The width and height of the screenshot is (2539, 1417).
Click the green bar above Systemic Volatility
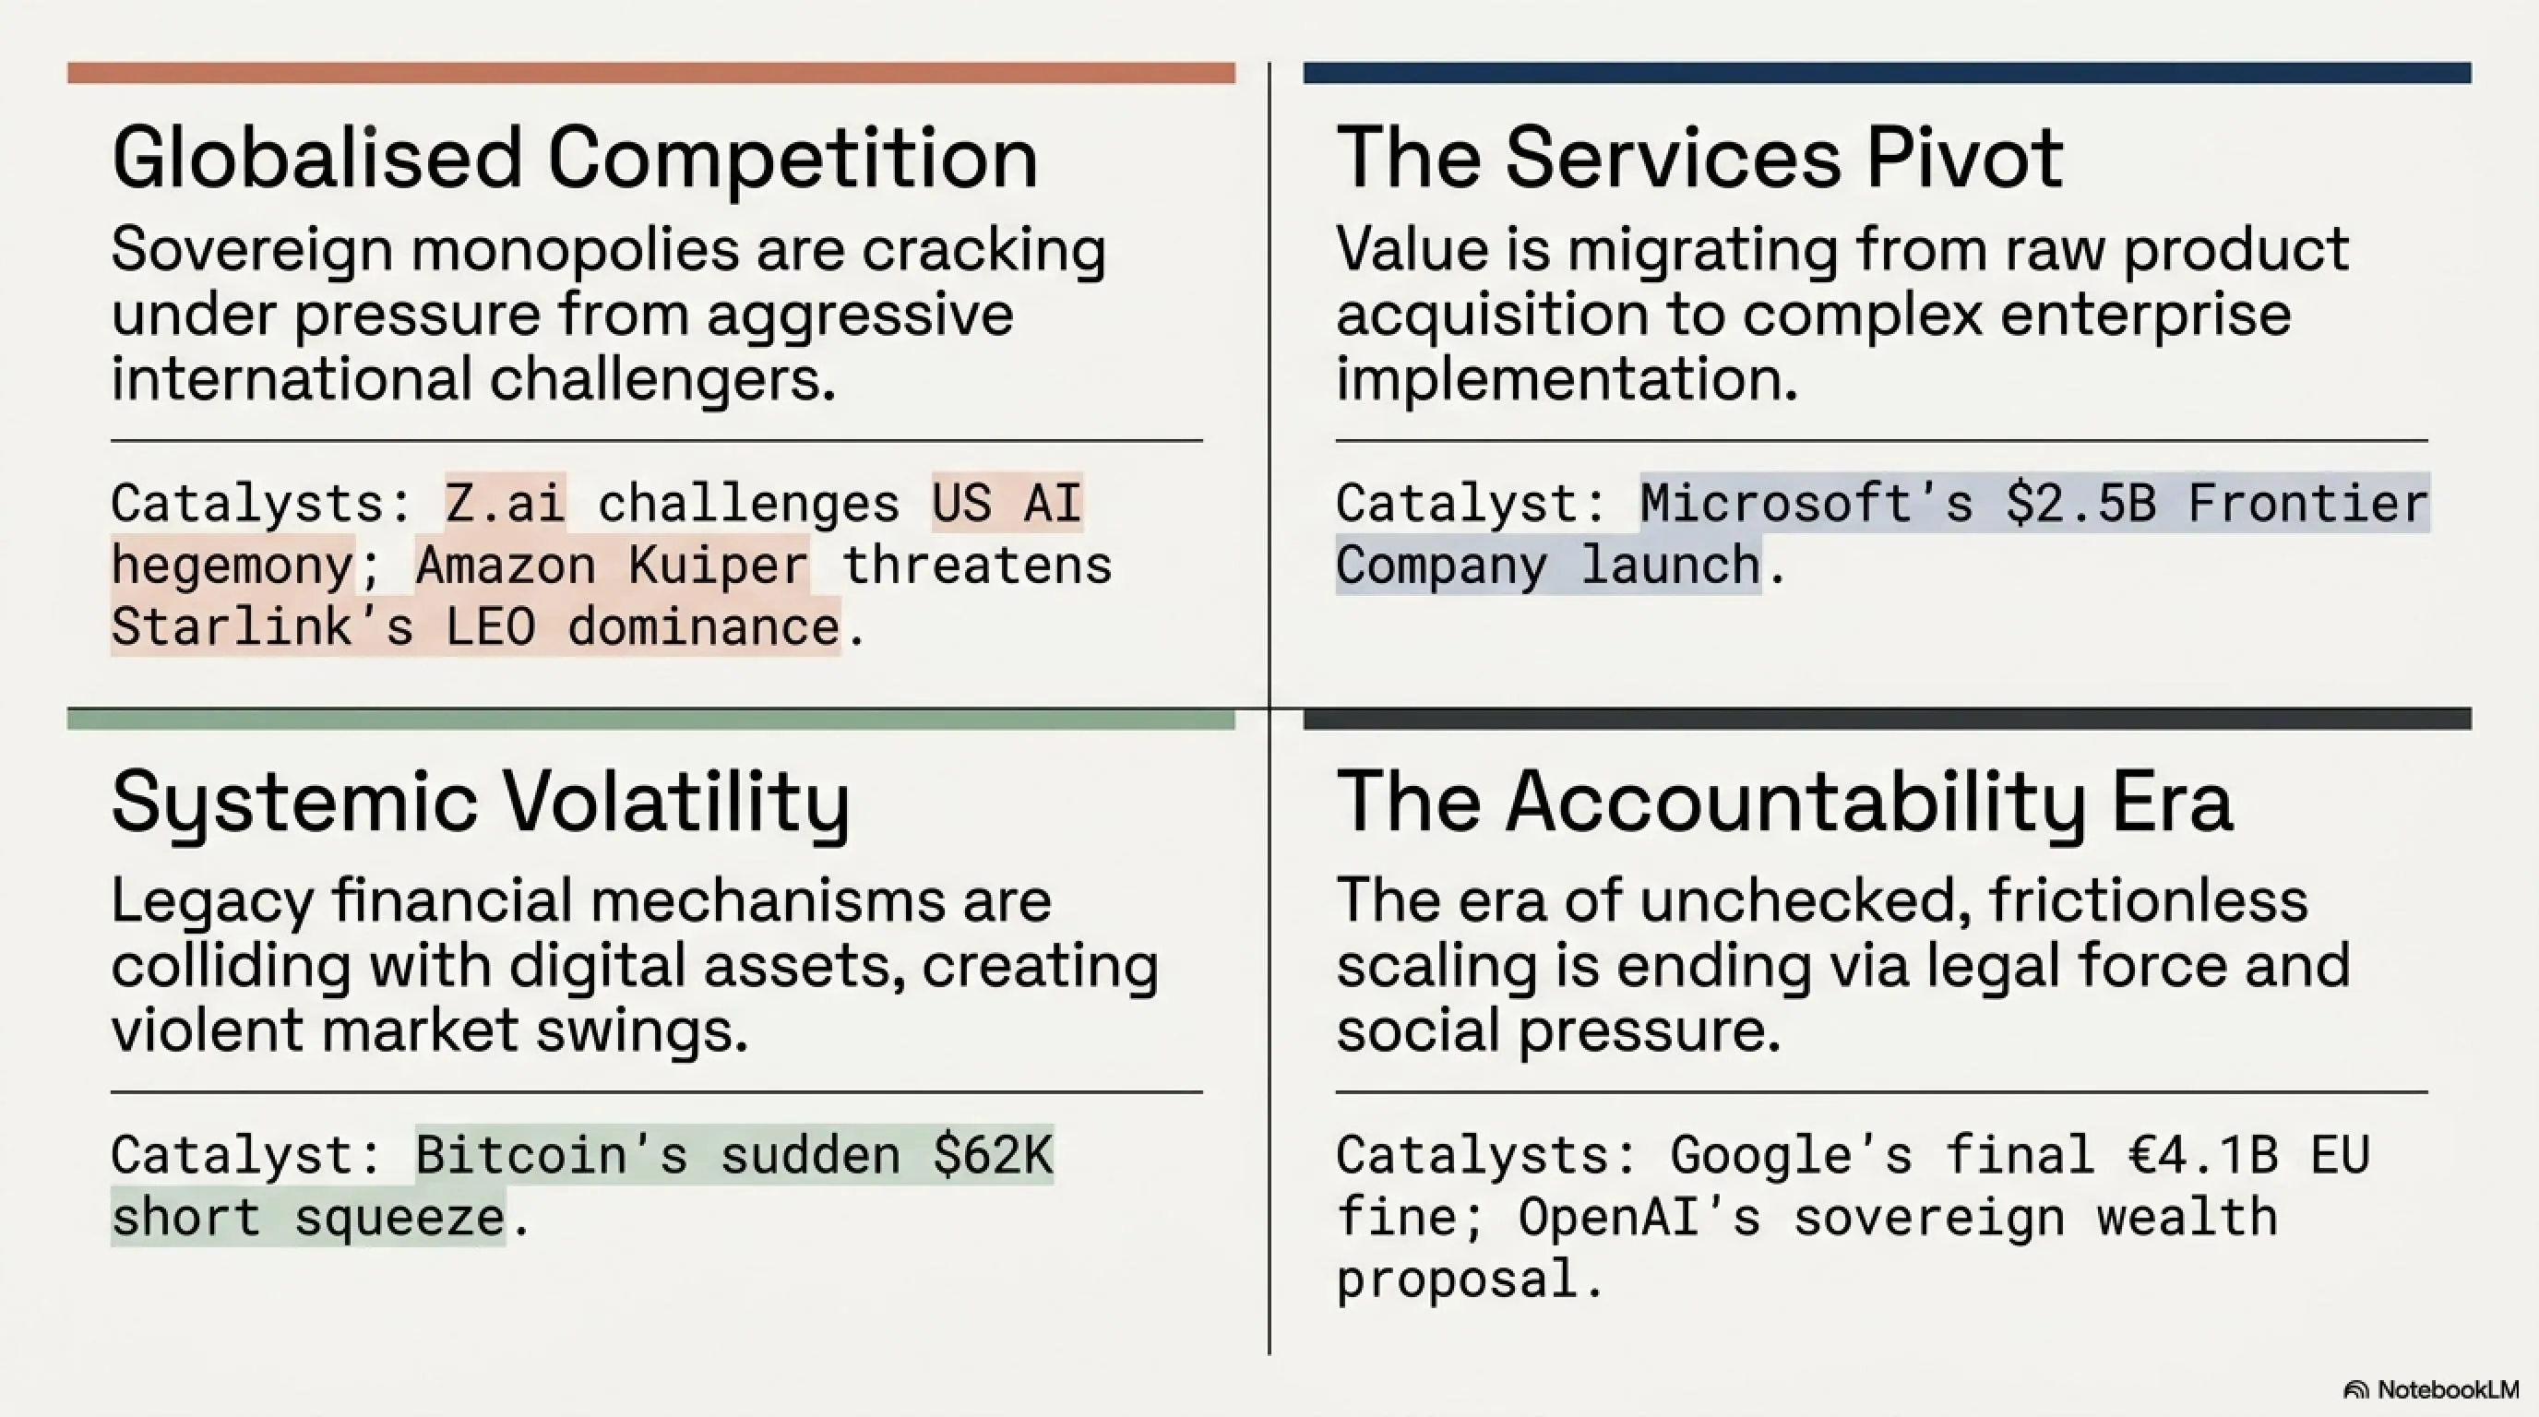(650, 720)
